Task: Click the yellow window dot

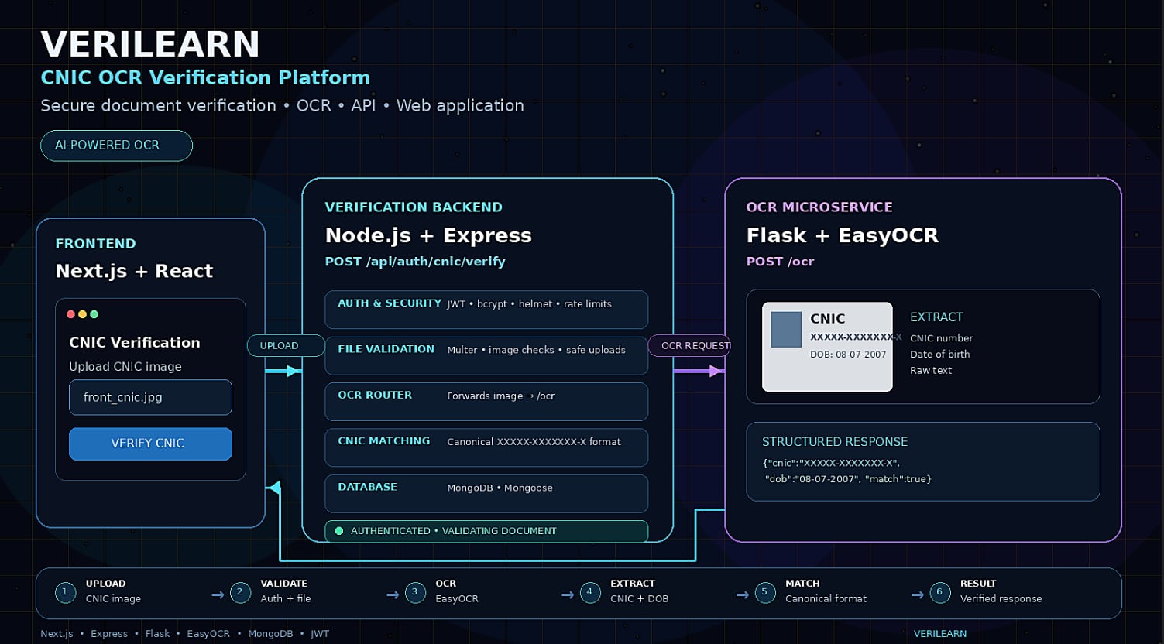Action: [83, 314]
